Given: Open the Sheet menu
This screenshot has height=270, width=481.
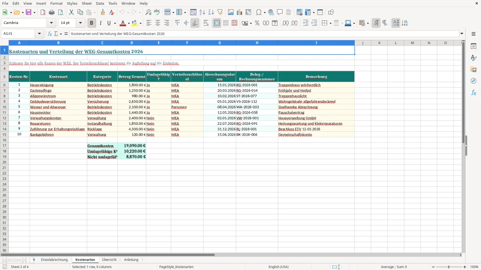Looking at the screenshot, I should (87, 3).
